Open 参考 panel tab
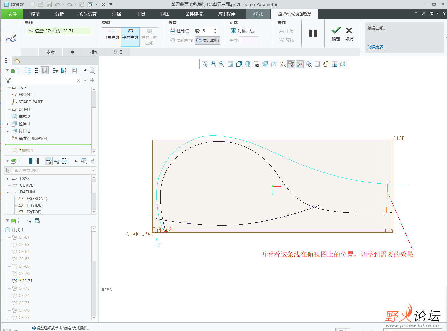 [x=51, y=52]
